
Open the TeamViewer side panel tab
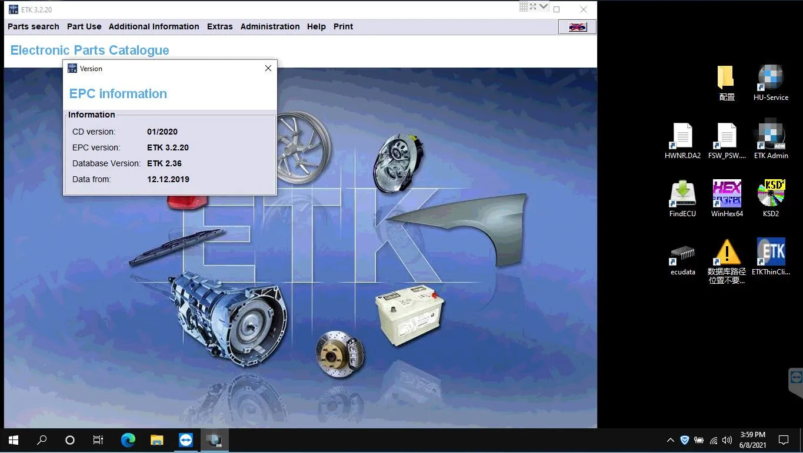796,378
